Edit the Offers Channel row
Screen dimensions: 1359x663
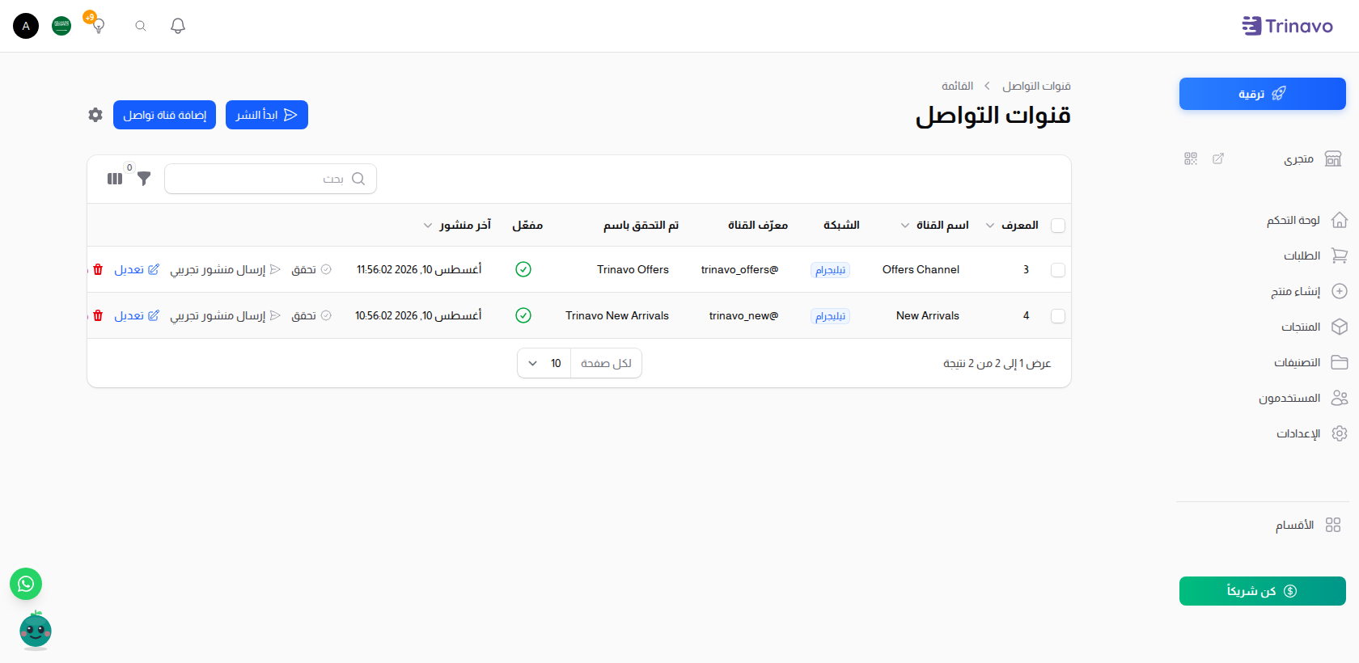tap(137, 269)
